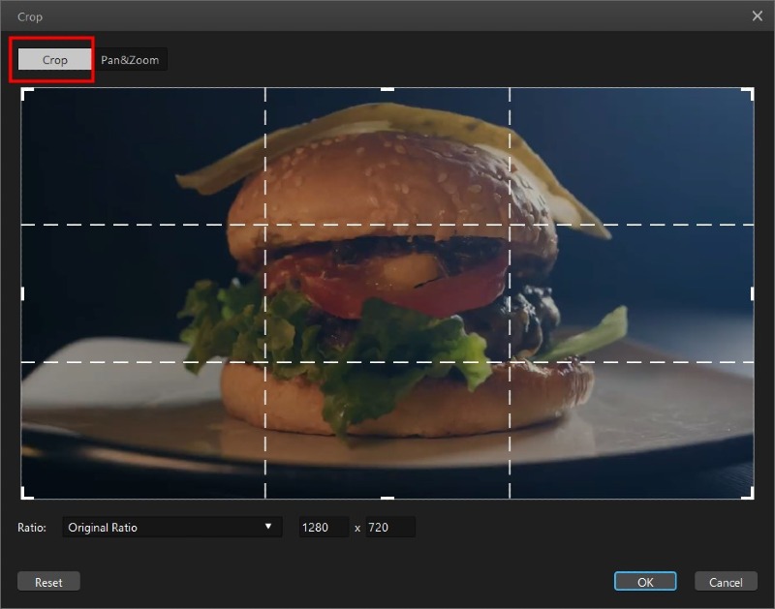Click the bottom-right crop corner handle
Viewport: 775px width, 609px height.
pyautogui.click(x=748, y=494)
